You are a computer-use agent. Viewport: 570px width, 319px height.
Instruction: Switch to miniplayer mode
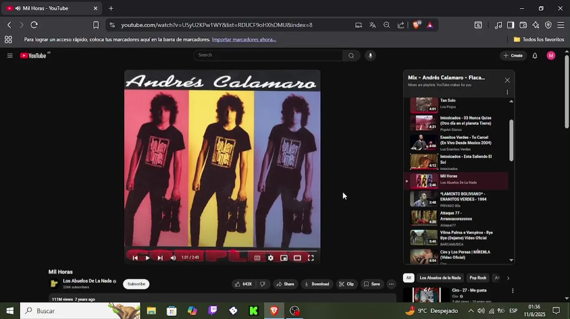(284, 258)
